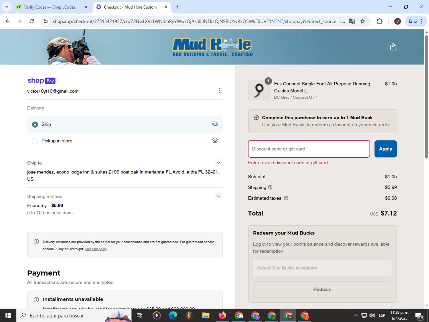Click the Shipping info question mark icon
The width and height of the screenshot is (429, 322).
(270, 187)
